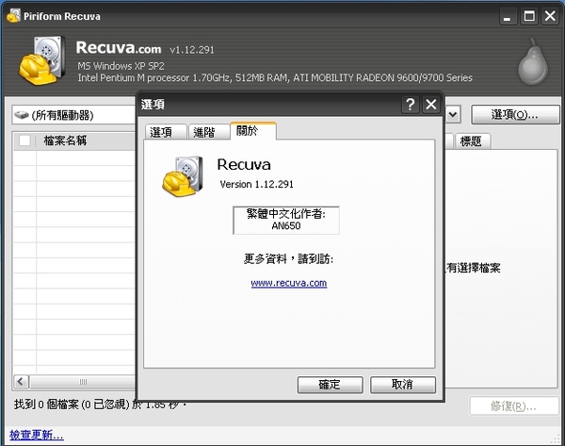Click the 檔案名稱 column header
The height and width of the screenshot is (446, 565).
coord(85,140)
